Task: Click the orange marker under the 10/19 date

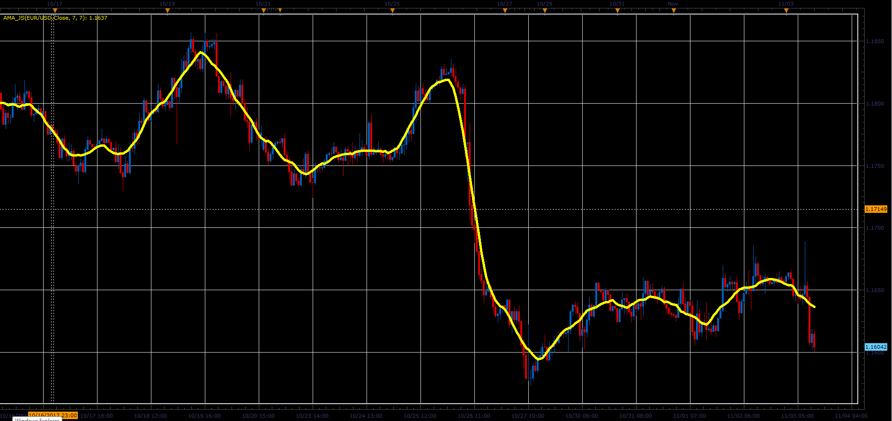Action: pos(167,10)
